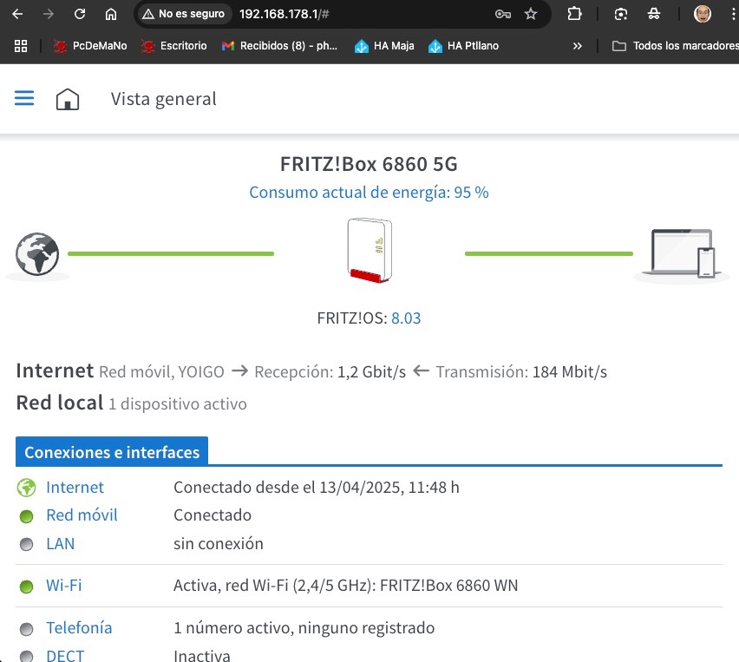Click the incognito-style extension icon
This screenshot has height=662, width=739.
click(x=654, y=14)
